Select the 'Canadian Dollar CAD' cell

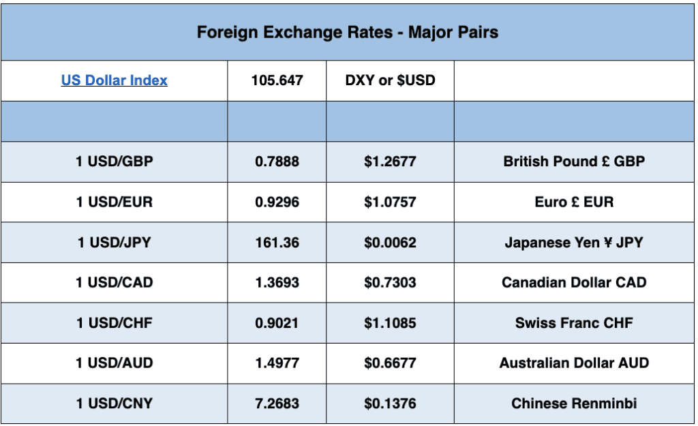pos(574,282)
